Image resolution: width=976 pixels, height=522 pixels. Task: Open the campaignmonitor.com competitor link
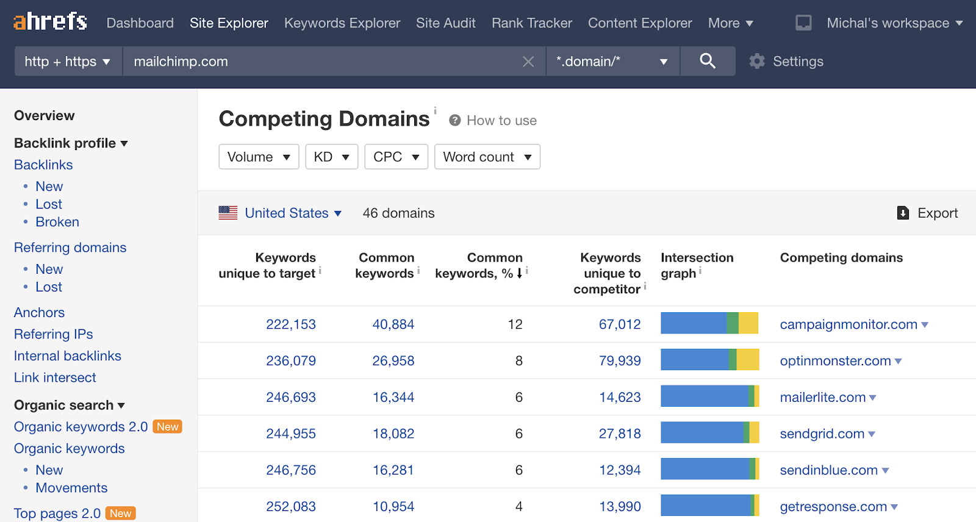[x=848, y=324]
